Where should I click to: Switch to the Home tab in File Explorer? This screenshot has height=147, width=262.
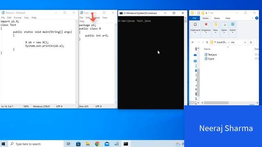206,18
